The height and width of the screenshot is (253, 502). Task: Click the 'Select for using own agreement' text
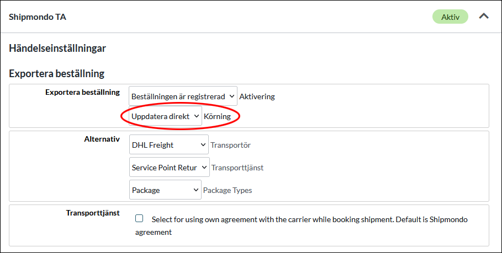coord(309,219)
